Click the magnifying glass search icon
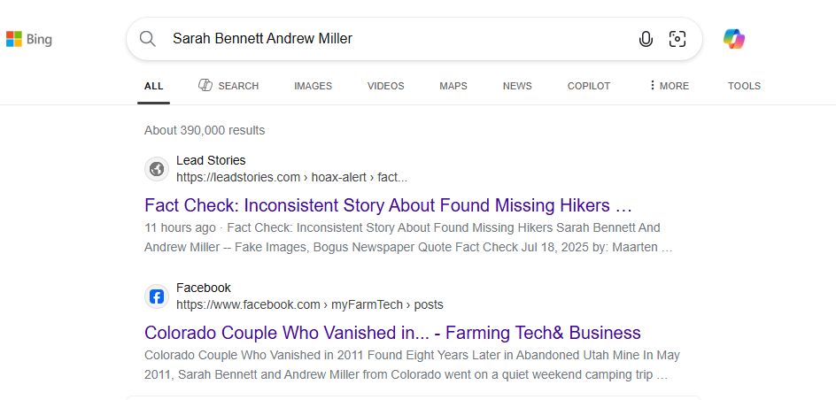Screen dimensions: 836x400 point(148,39)
